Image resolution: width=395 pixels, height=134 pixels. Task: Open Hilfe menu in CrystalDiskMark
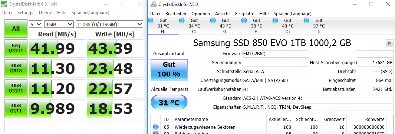point(62,13)
